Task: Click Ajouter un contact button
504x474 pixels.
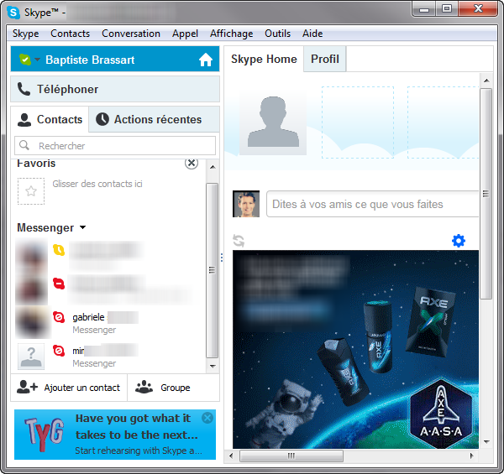Action: [69, 388]
